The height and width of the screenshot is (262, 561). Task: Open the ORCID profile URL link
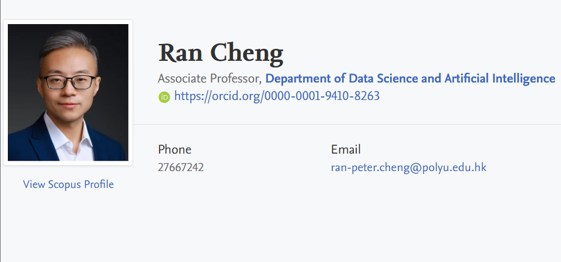click(x=276, y=96)
